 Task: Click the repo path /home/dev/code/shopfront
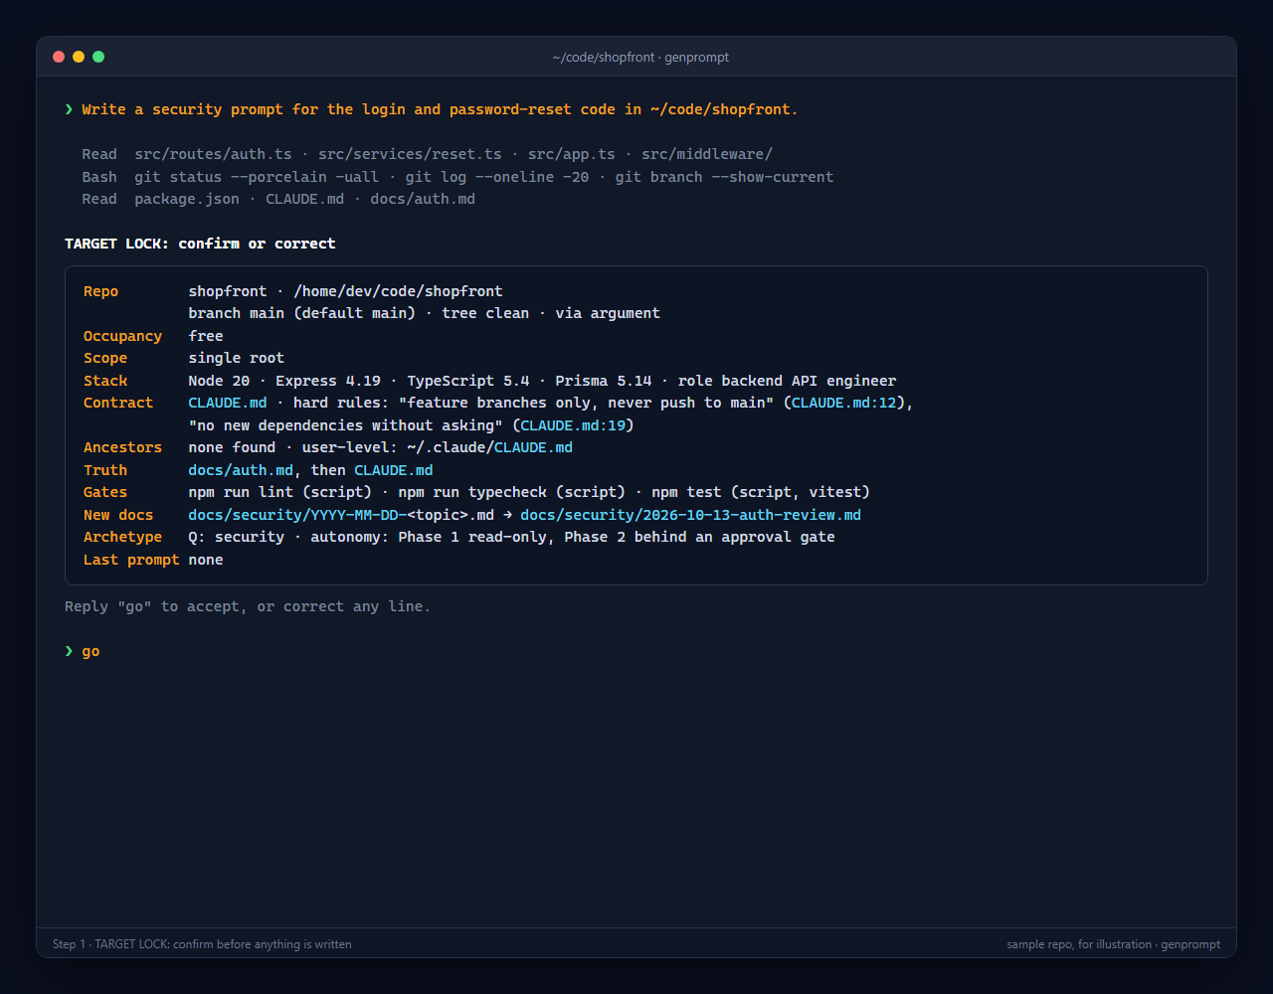point(398,291)
